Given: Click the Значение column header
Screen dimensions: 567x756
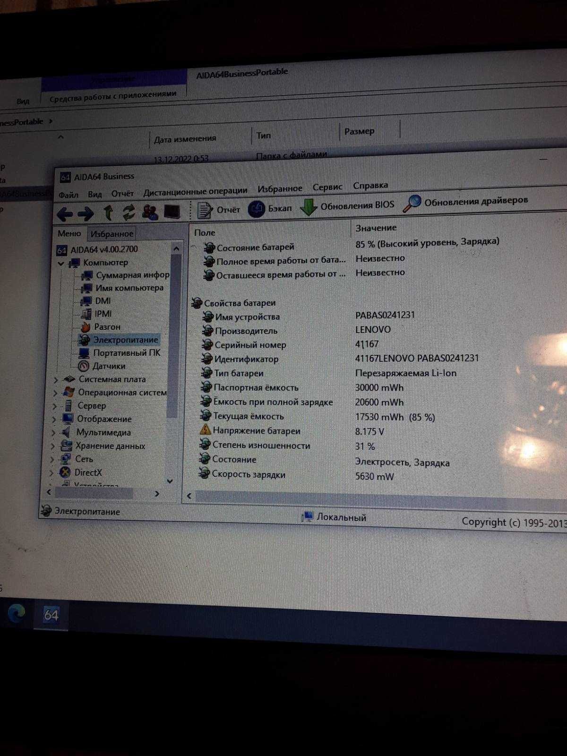Looking at the screenshot, I should pyautogui.click(x=376, y=228).
